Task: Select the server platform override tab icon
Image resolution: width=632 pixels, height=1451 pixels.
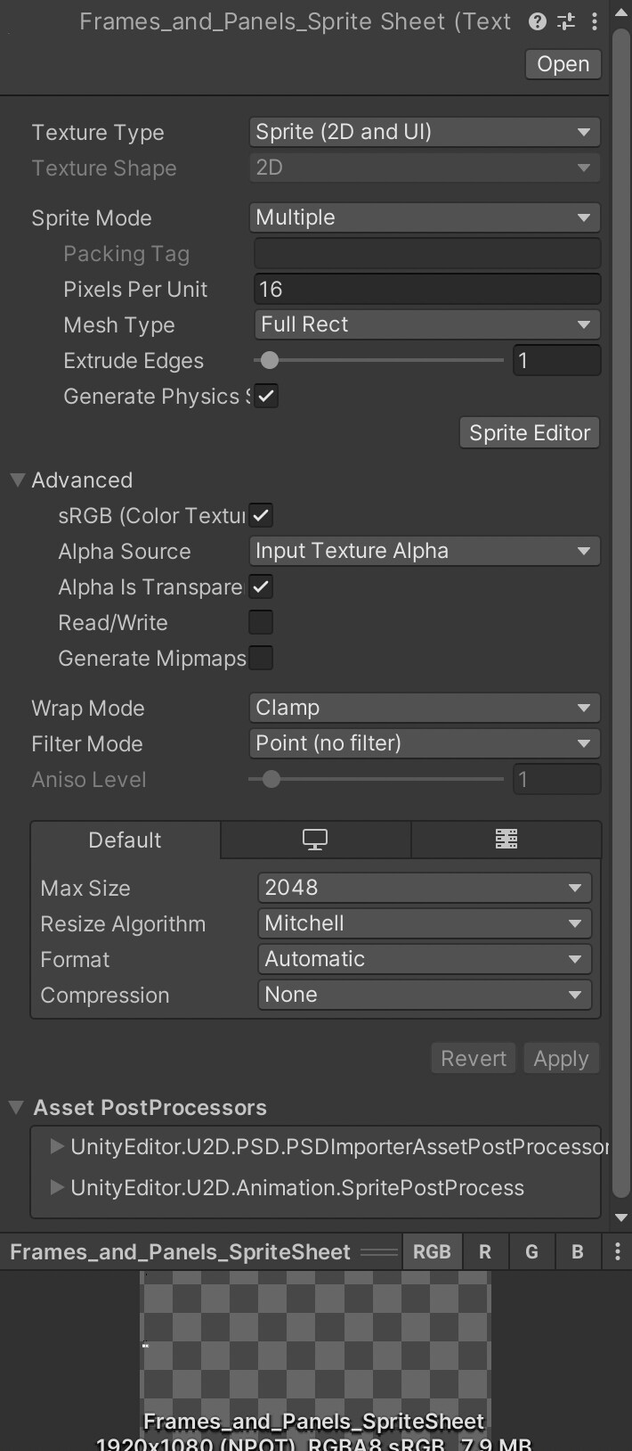Action: 506,839
